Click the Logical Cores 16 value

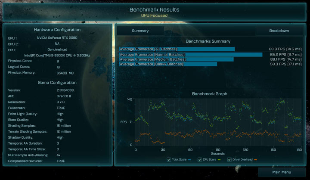58,67
